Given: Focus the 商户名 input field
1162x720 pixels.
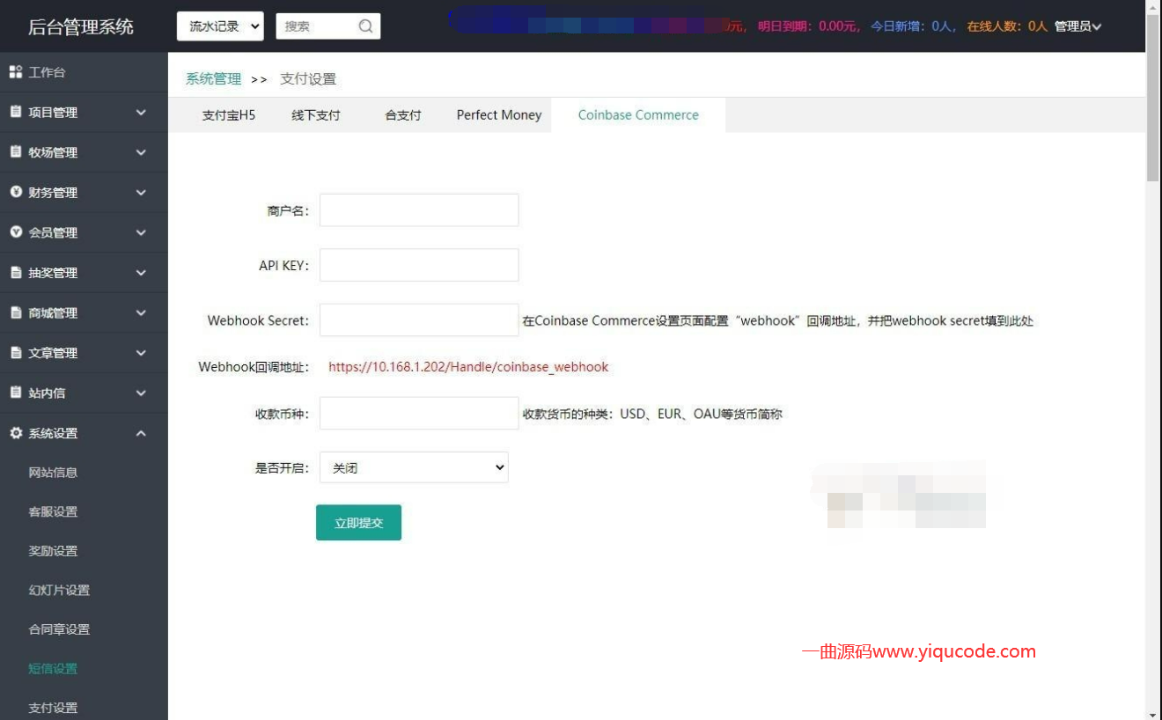Looking at the screenshot, I should 419,210.
